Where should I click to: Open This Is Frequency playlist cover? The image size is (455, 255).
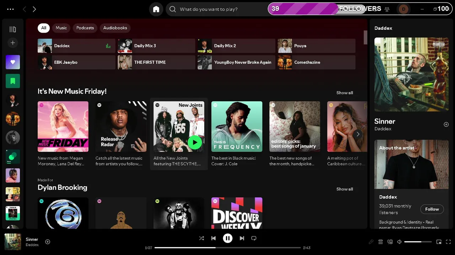click(x=237, y=126)
